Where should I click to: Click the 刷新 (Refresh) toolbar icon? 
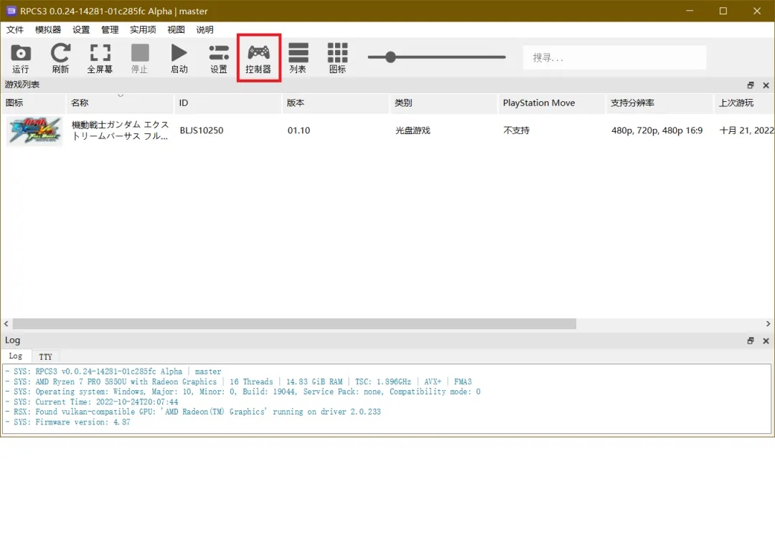[60, 58]
